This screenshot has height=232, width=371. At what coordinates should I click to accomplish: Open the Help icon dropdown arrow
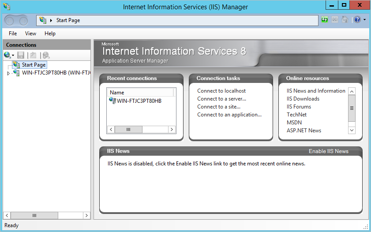(x=364, y=20)
